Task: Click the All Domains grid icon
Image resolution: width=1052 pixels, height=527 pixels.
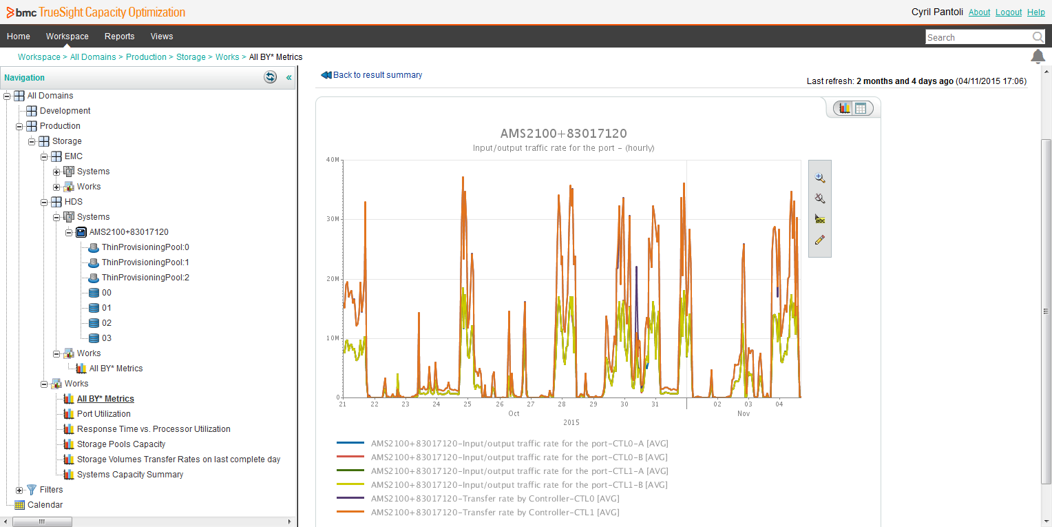Action: click(19, 96)
